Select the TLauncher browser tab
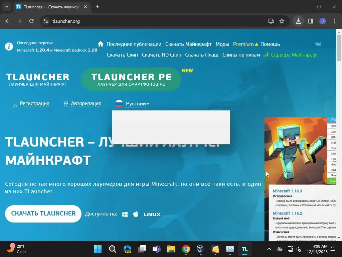 pyautogui.click(x=52, y=7)
